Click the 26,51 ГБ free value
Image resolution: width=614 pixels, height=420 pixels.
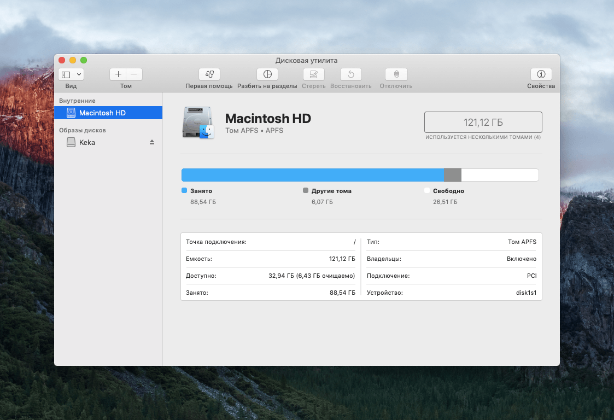[x=445, y=202]
